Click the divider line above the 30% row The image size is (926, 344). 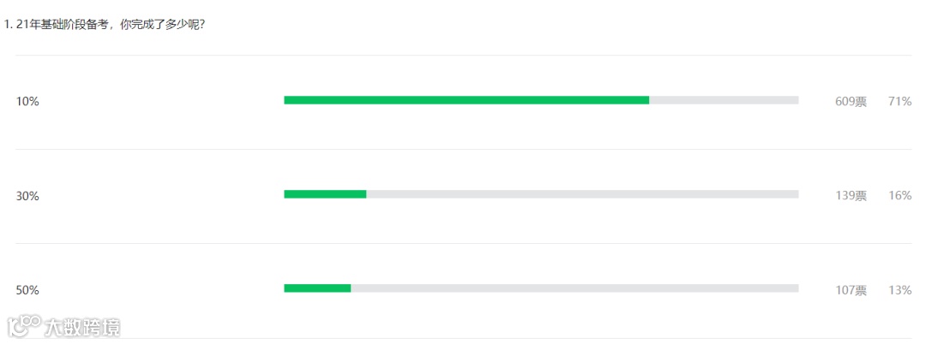click(x=464, y=149)
